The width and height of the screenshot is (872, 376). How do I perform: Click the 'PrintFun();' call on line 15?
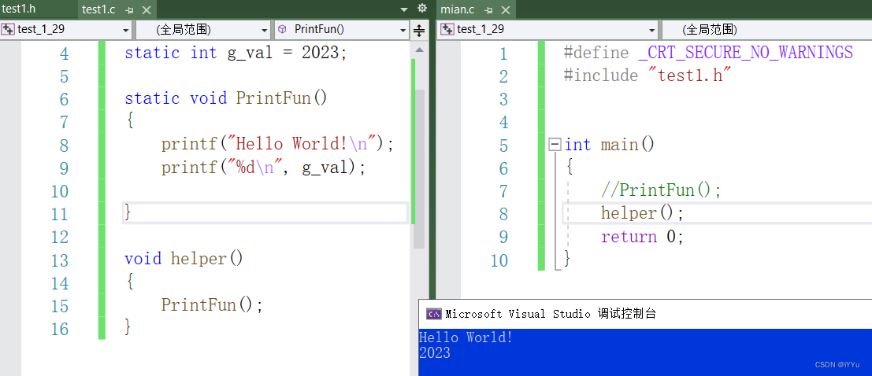tap(212, 305)
